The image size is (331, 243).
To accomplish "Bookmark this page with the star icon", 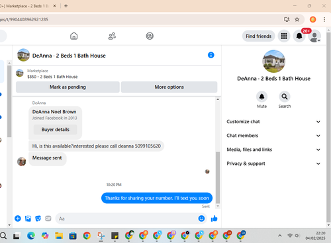I will 297,19.
